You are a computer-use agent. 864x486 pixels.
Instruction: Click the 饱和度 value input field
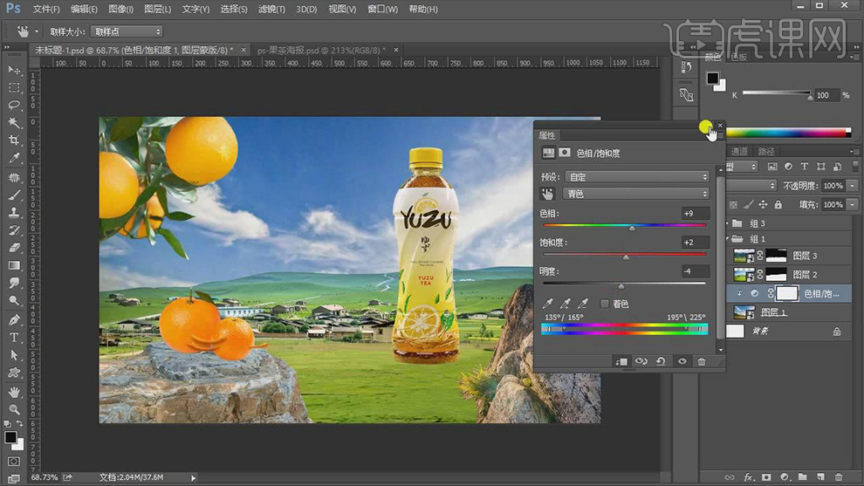point(695,243)
